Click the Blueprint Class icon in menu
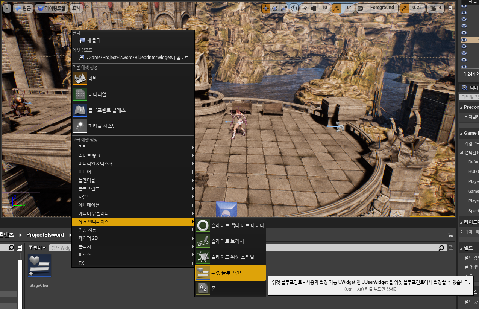Screen dimensions: 479x309 80,110
